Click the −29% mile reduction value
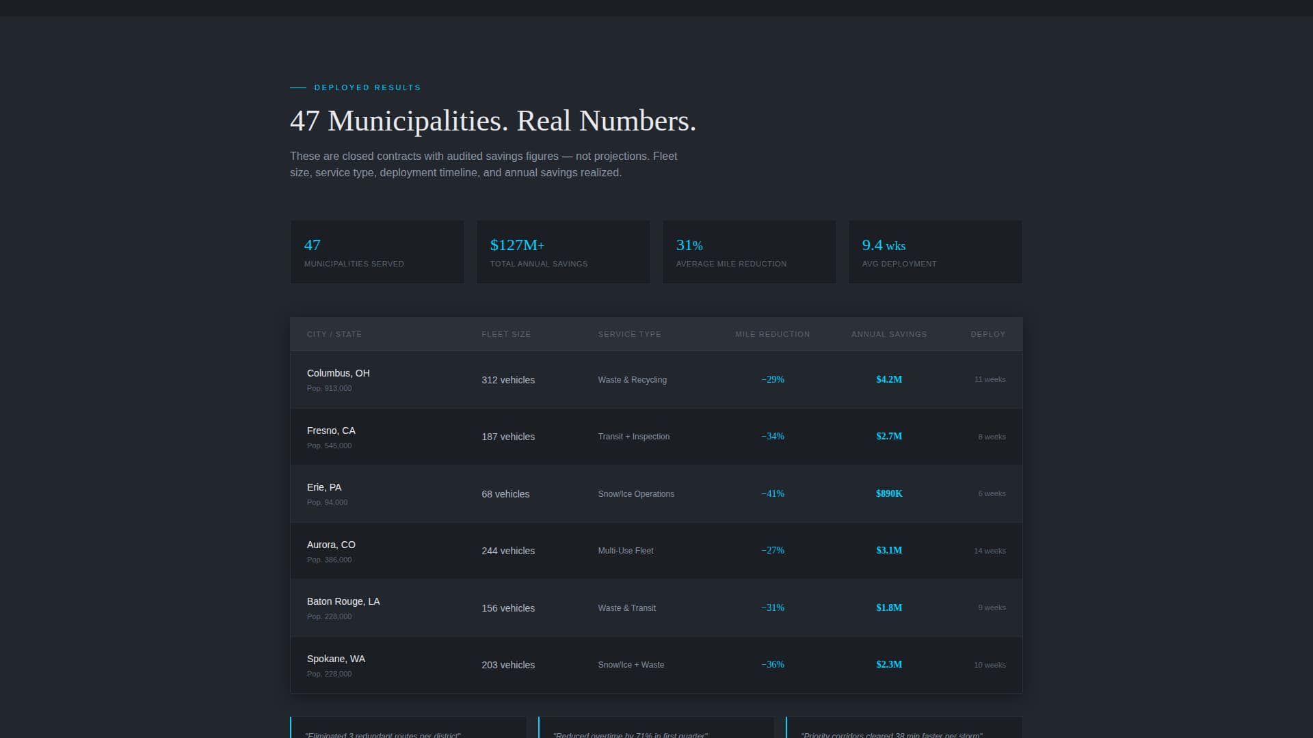Screen dimensions: 1313x738 tap(773, 379)
